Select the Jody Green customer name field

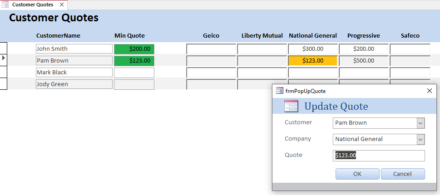coord(74,84)
